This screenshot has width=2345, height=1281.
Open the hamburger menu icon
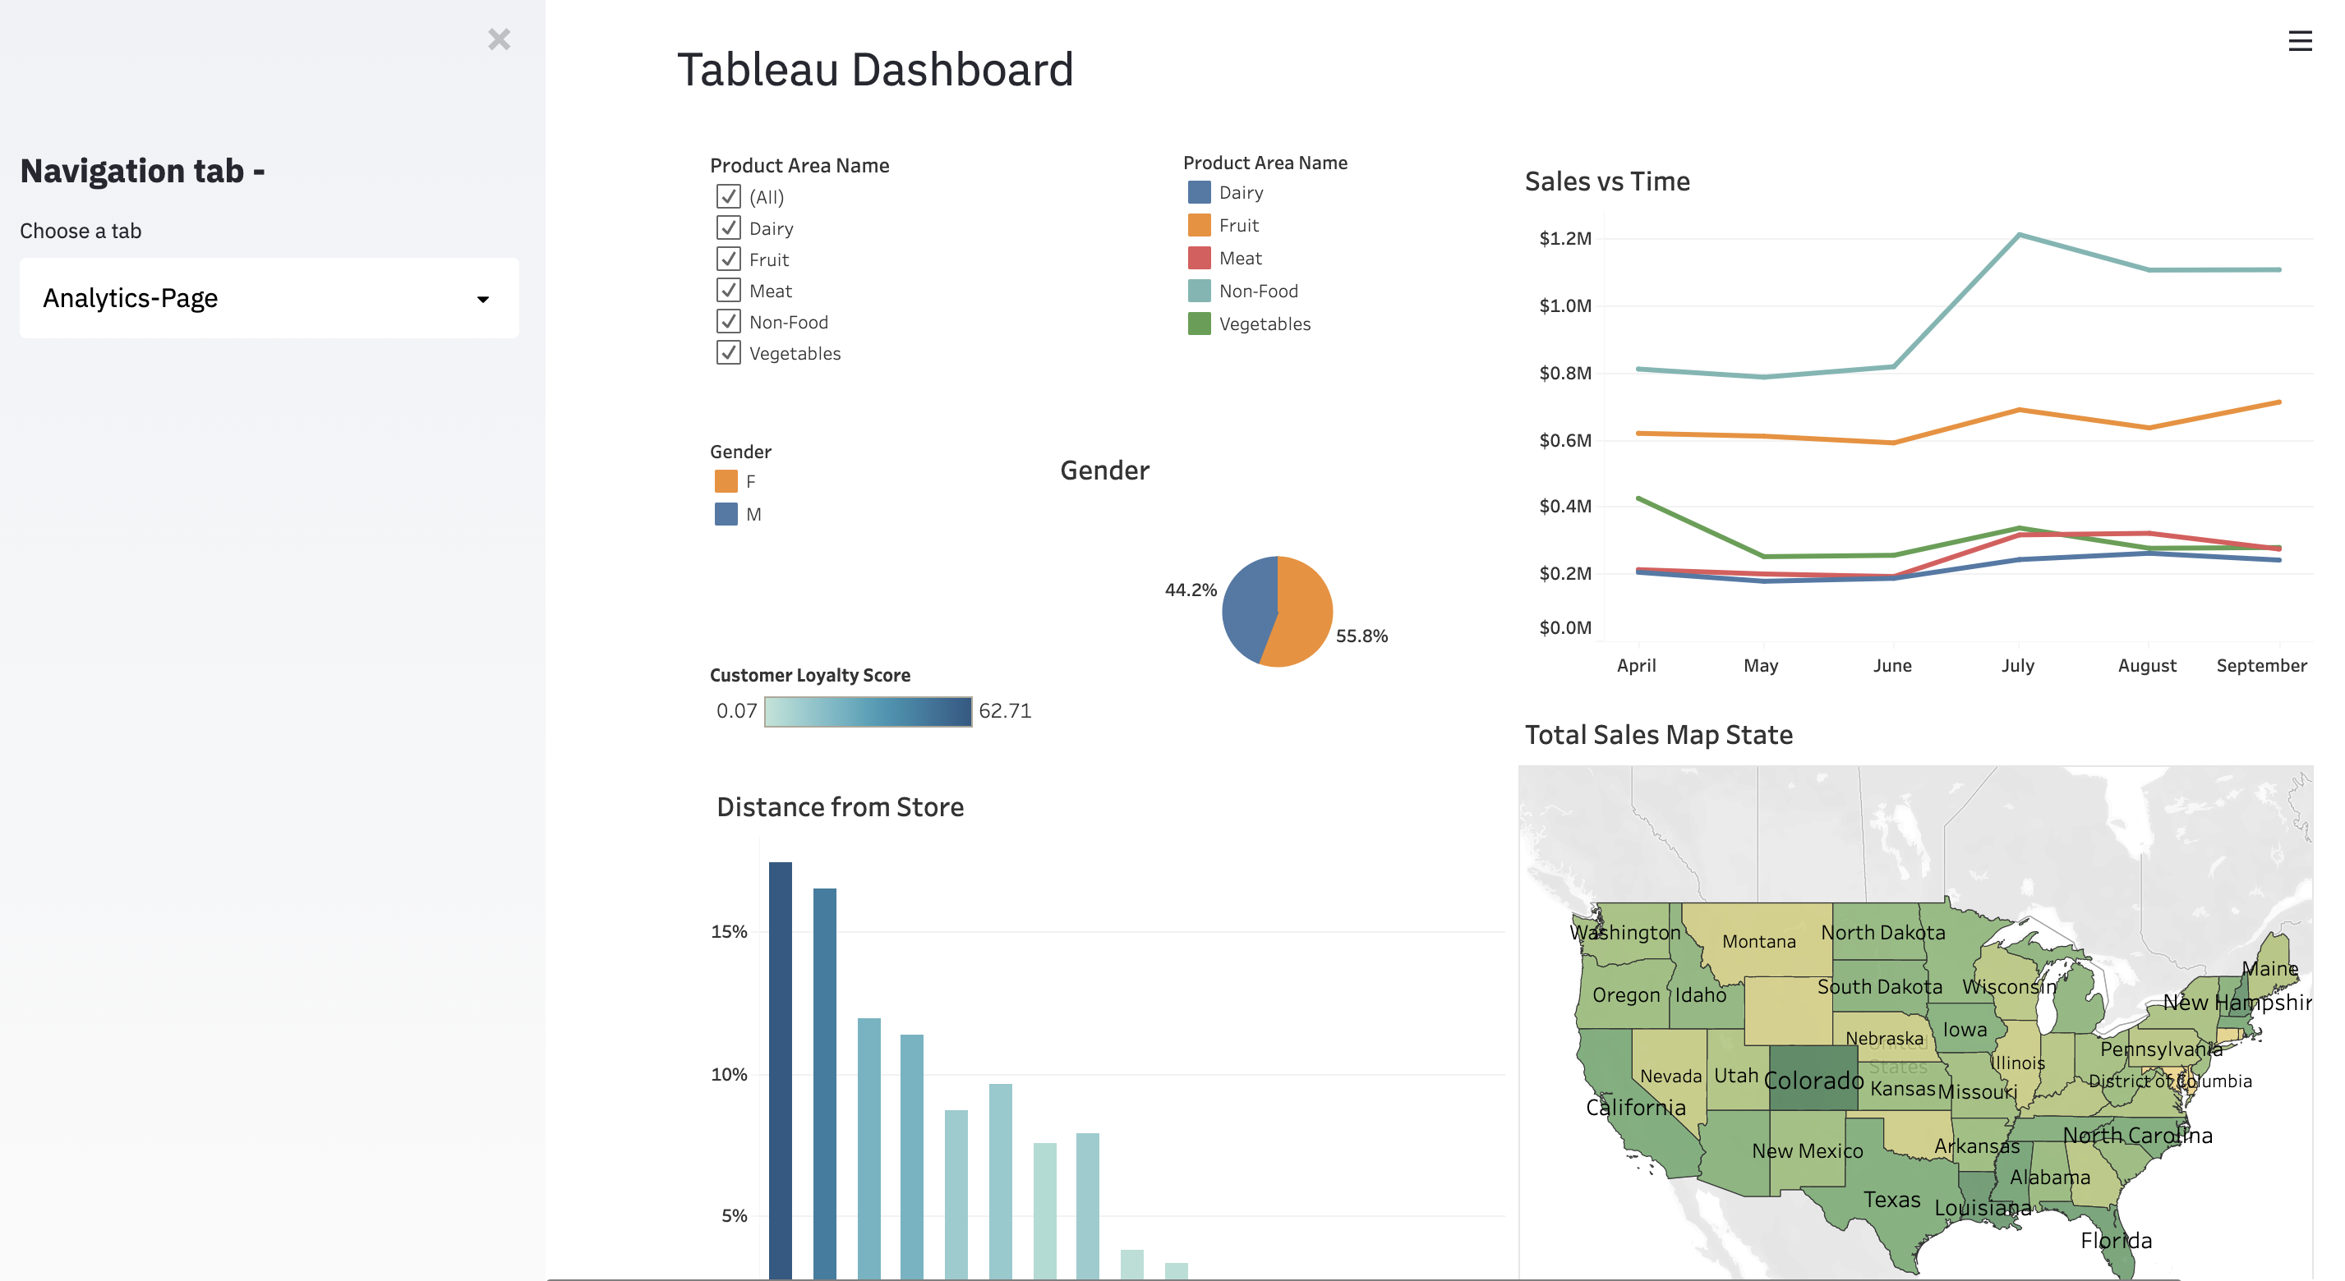coord(2300,41)
